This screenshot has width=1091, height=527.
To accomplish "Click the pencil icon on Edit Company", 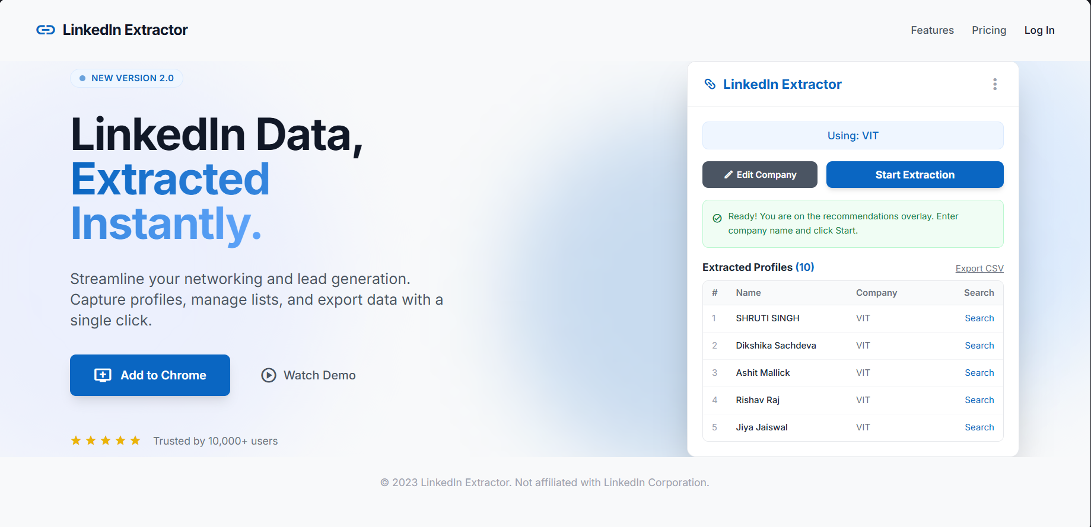I will click(729, 175).
